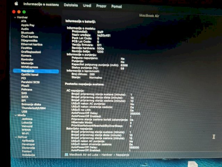Click 'MacBook Air od Luka' in path bar
The height and width of the screenshot is (167, 222).
point(84,155)
